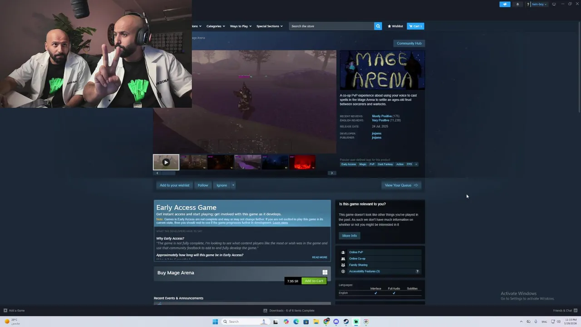Open the Windows Start menu
This screenshot has width=581, height=327.
click(x=215, y=322)
